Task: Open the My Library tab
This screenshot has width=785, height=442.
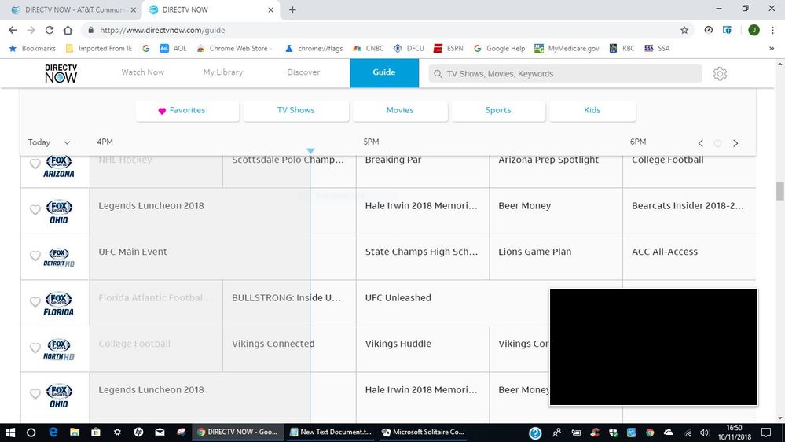Action: [x=223, y=72]
